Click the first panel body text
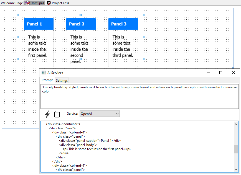Screen dimensions: 241x175 tap(38, 46)
